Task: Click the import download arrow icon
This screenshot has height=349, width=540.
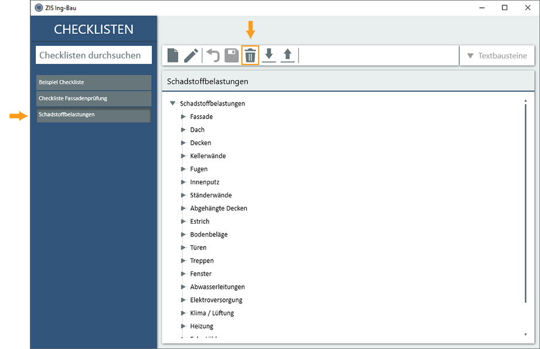Action: point(269,55)
